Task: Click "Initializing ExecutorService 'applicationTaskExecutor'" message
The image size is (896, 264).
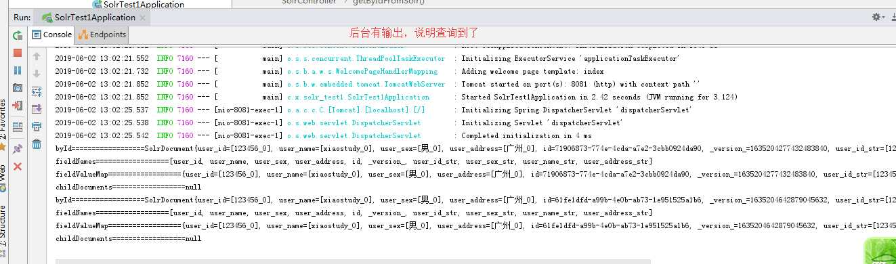Action: (x=570, y=59)
